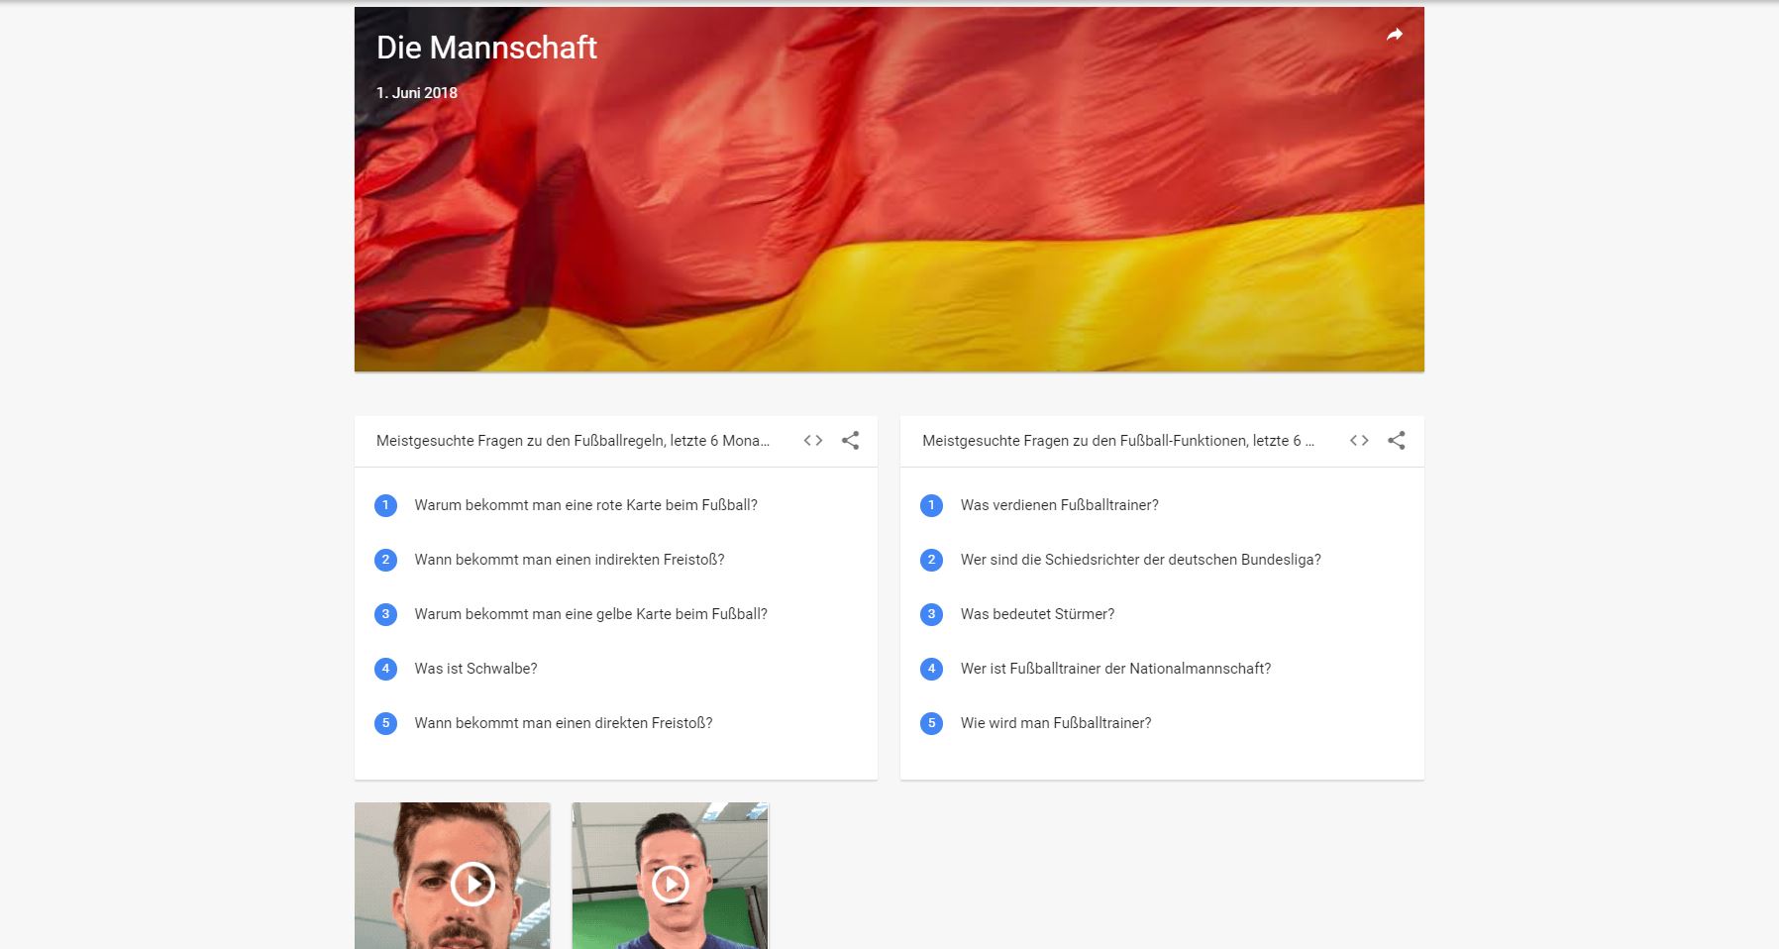Click the share arrow on the flag banner
This screenshot has height=949, width=1779.
(1395, 35)
